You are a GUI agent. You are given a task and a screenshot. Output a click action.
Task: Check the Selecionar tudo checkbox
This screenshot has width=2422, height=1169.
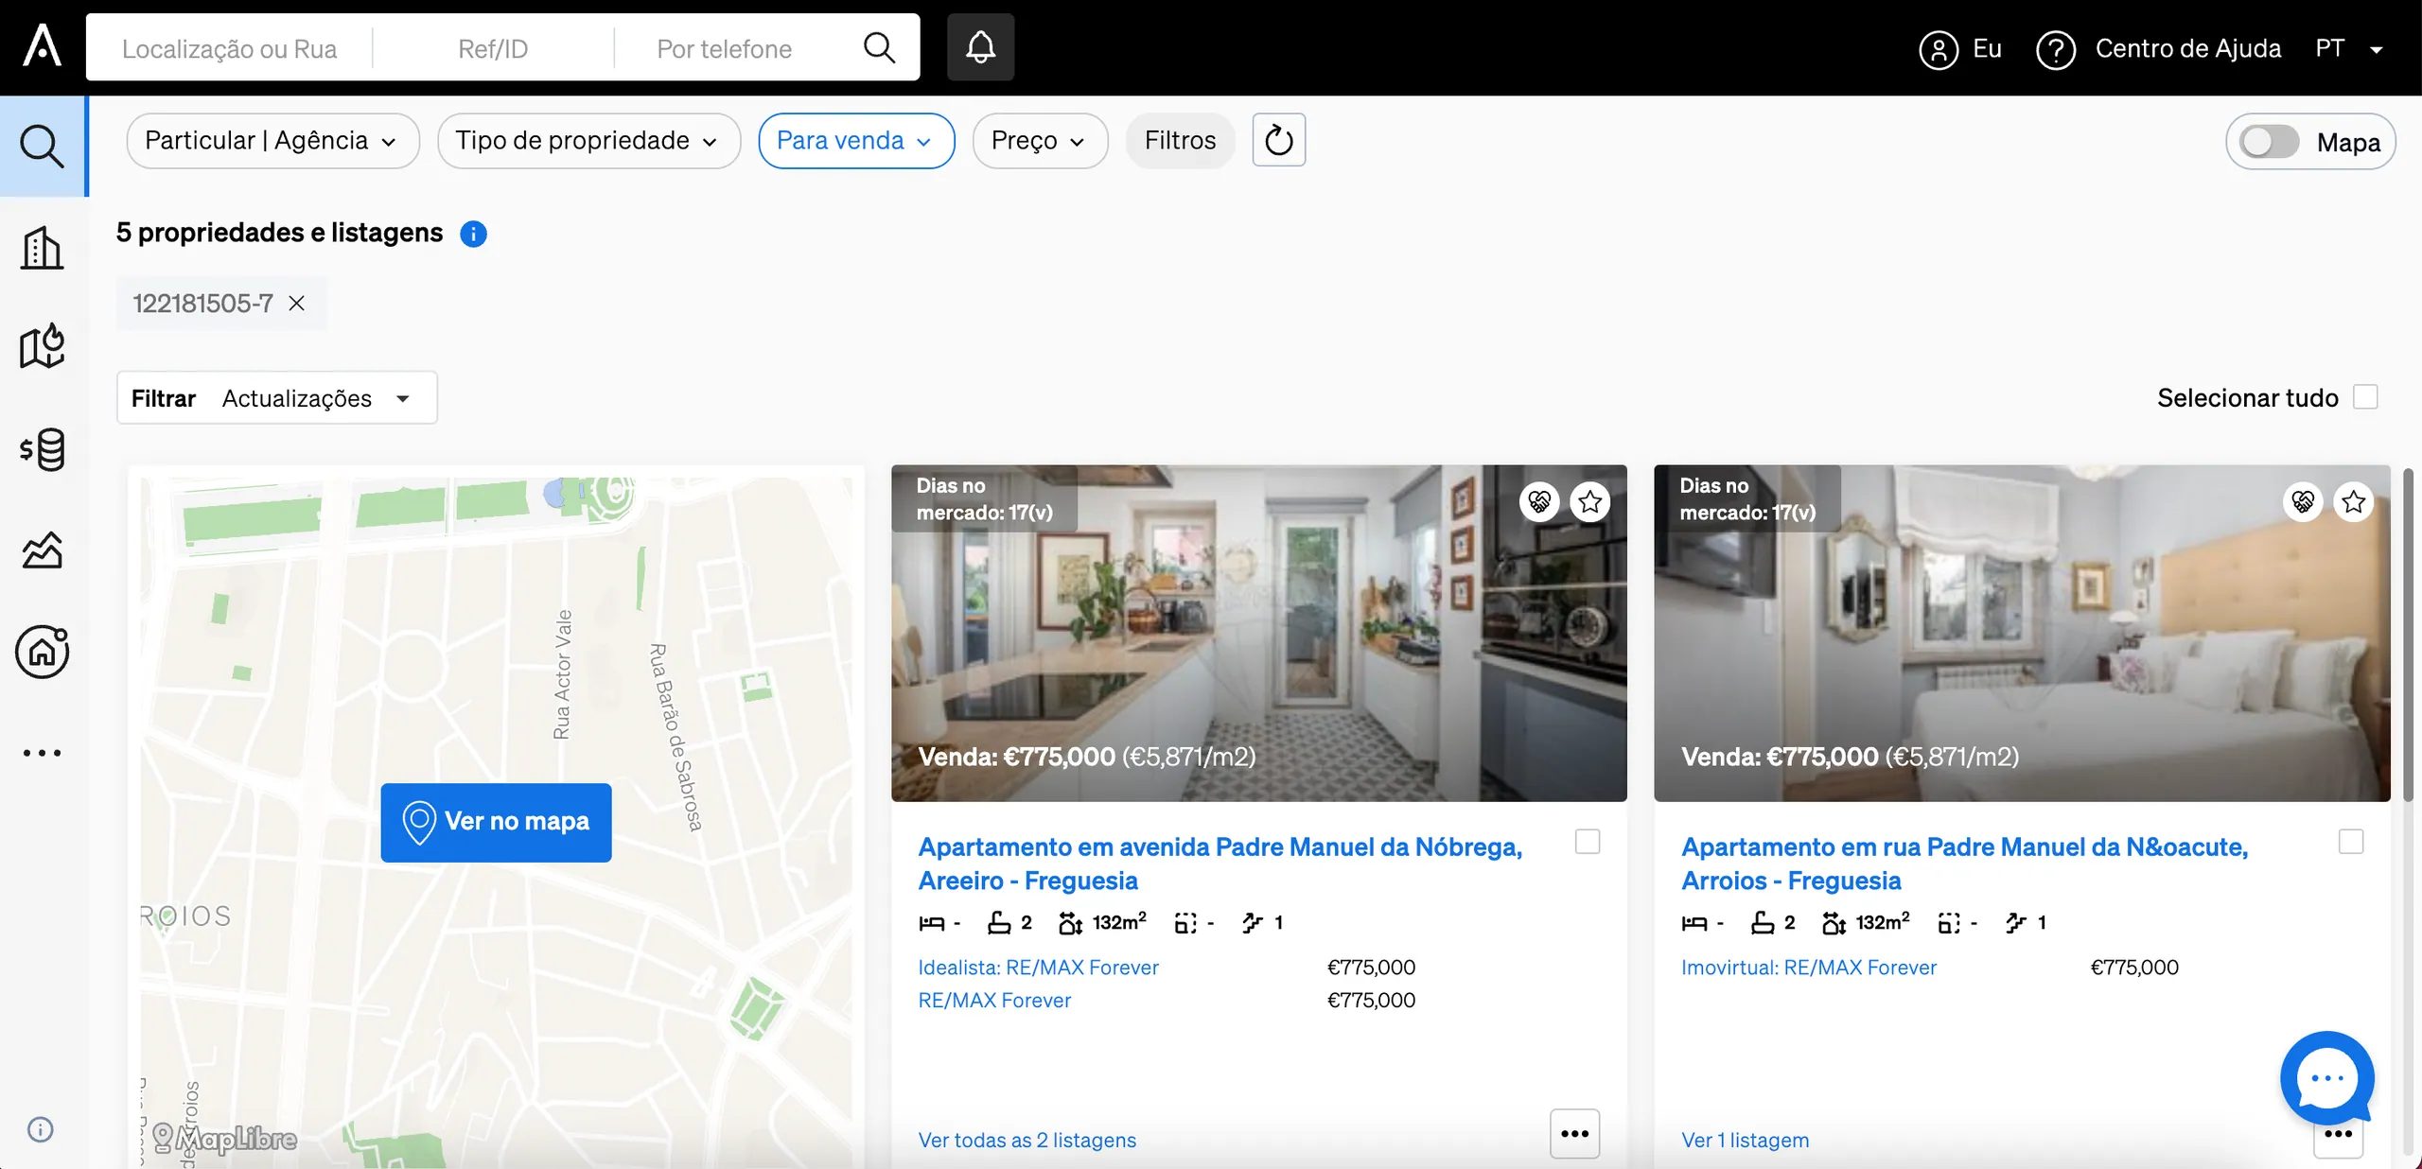click(x=2365, y=397)
